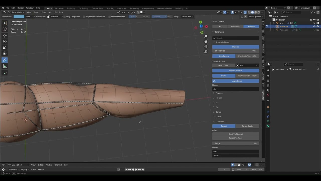This screenshot has height=181, width=321.
Task: Switch to the Sculpting workspace tab
Action: [x=71, y=8]
